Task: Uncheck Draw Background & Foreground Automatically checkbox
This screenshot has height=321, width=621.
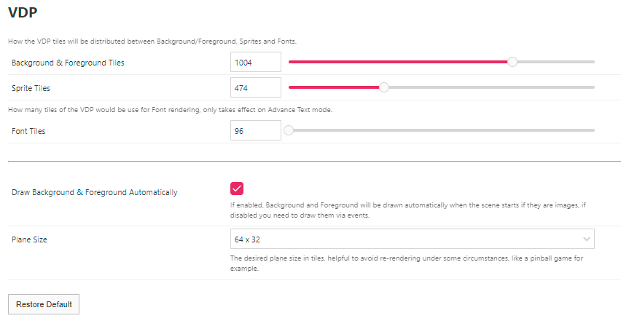Action: coord(237,189)
